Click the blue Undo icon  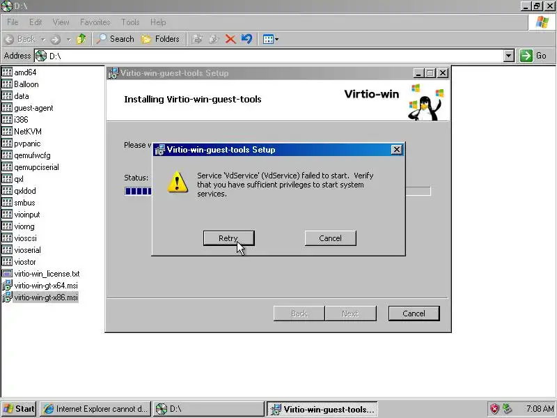point(246,39)
